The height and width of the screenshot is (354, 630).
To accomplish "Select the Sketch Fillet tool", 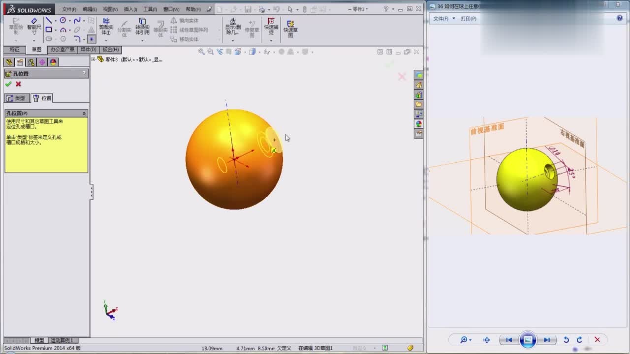I will [x=77, y=39].
